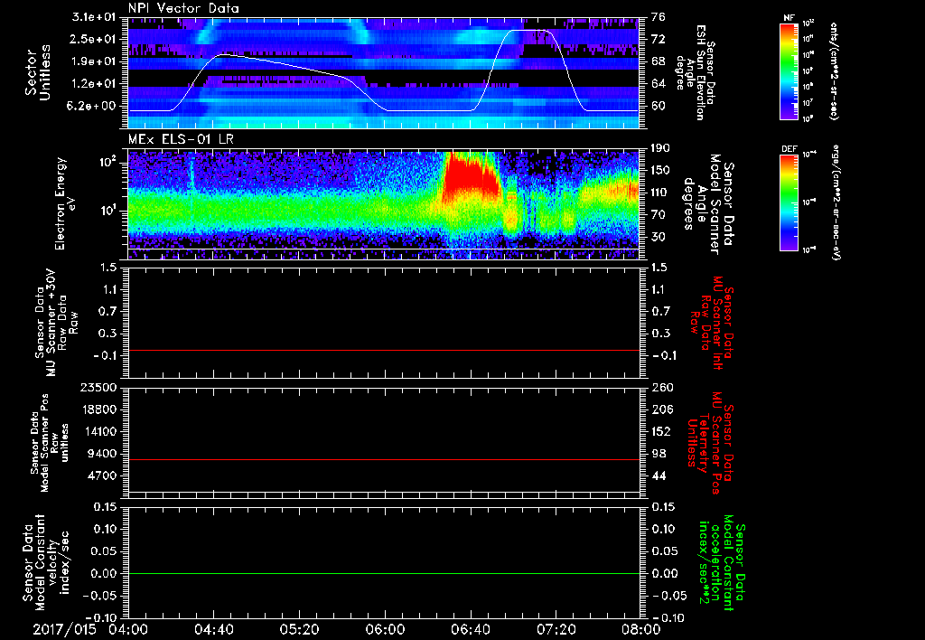
Task: Click the 260 telemetry tick label
Action: 660,387
